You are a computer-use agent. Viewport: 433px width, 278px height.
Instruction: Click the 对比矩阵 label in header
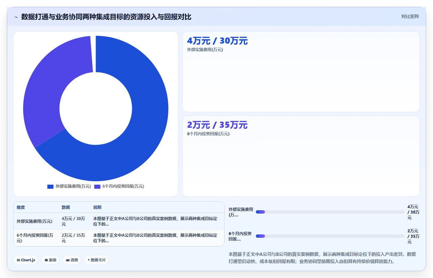coord(410,16)
